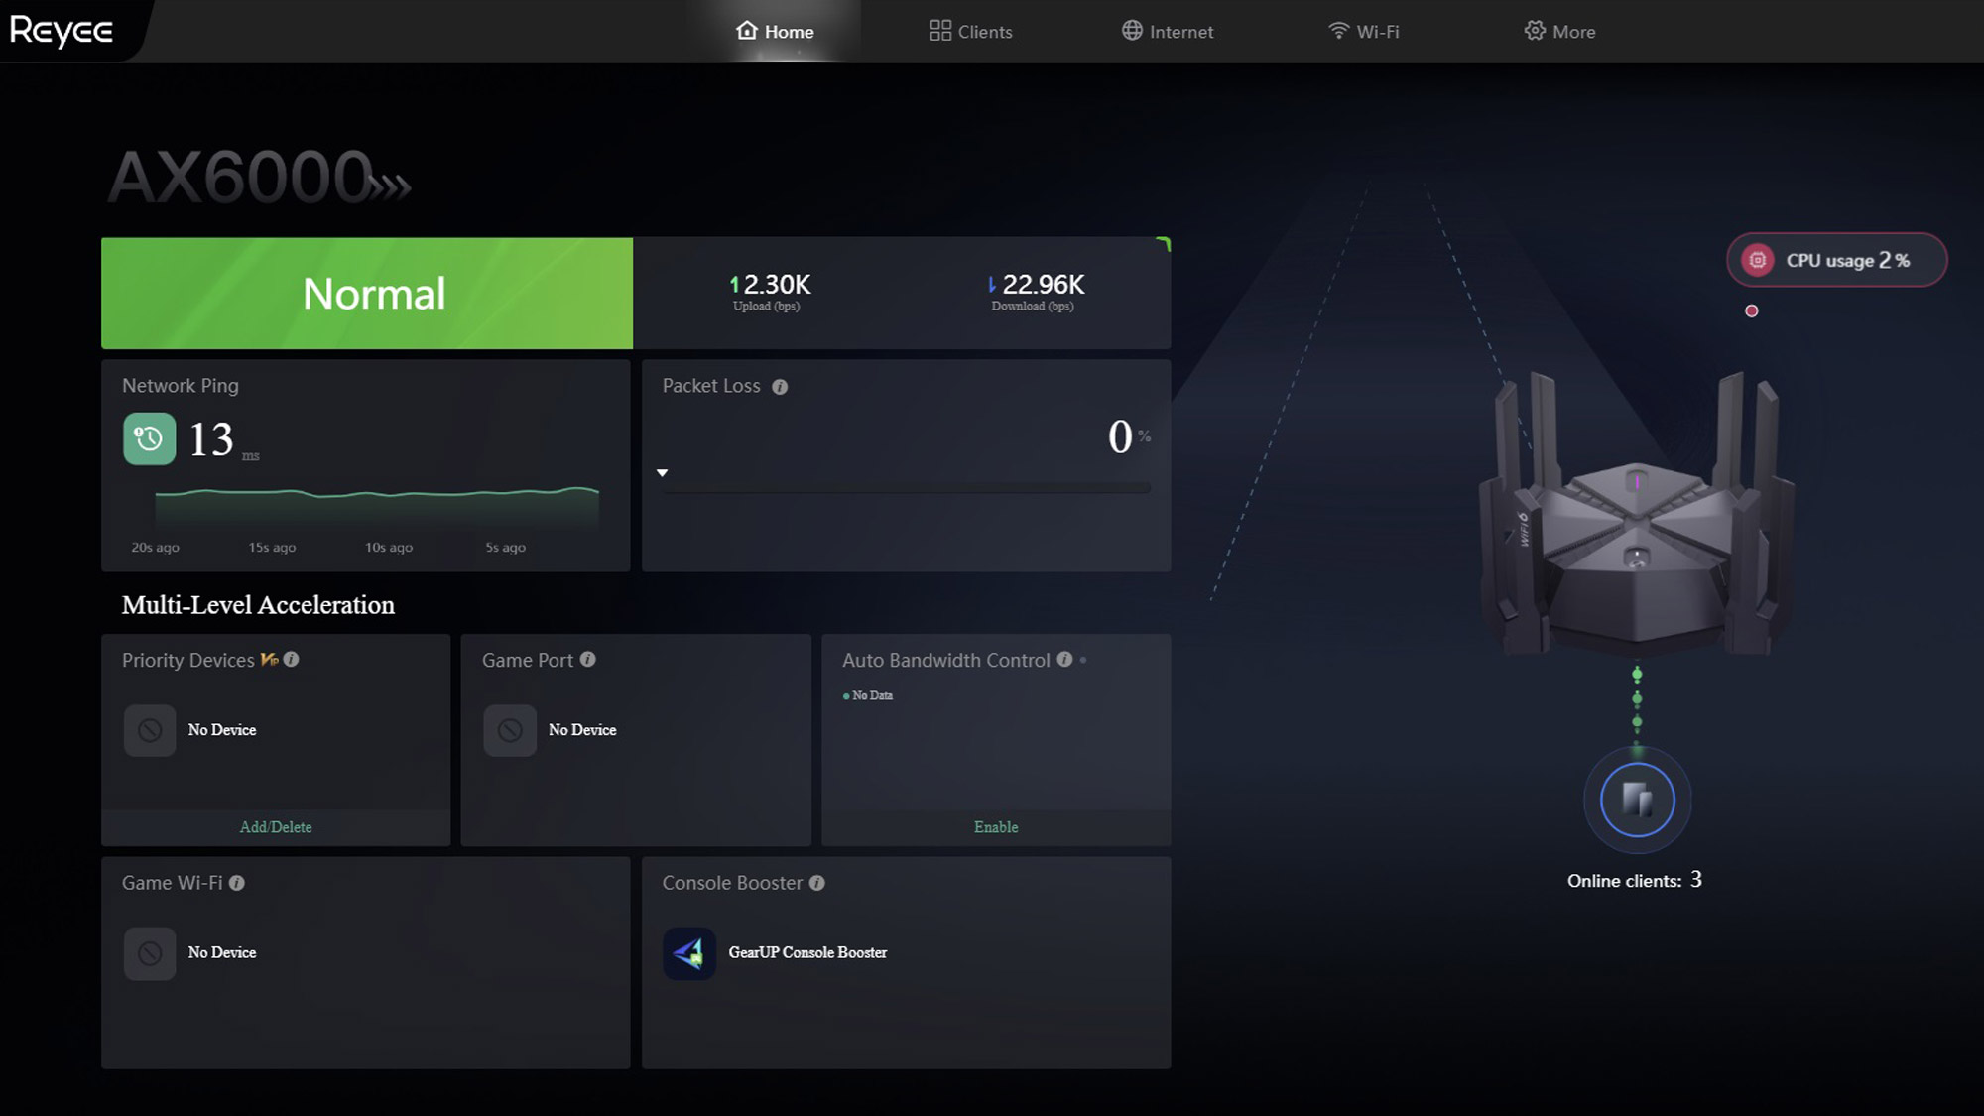Open the More menu

(1559, 31)
